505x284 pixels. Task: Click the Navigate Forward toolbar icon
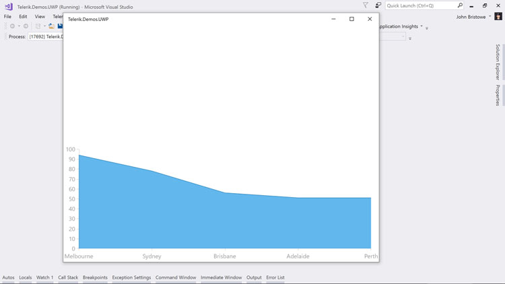click(26, 26)
